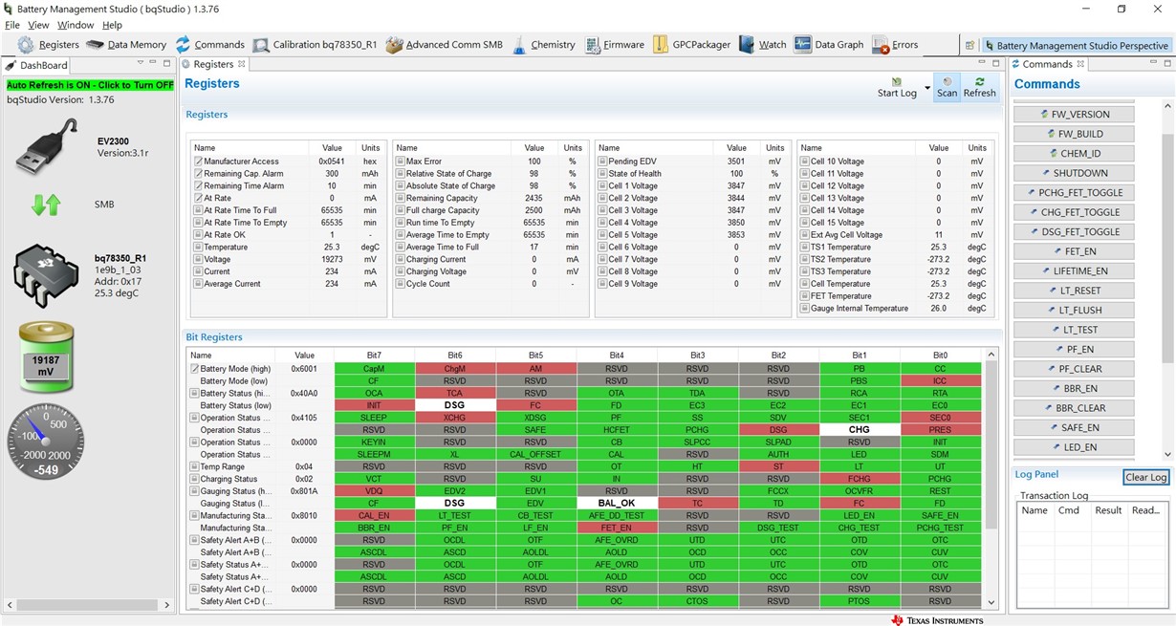1176x626 pixels.
Task: Open the Window menu
Action: (76, 25)
